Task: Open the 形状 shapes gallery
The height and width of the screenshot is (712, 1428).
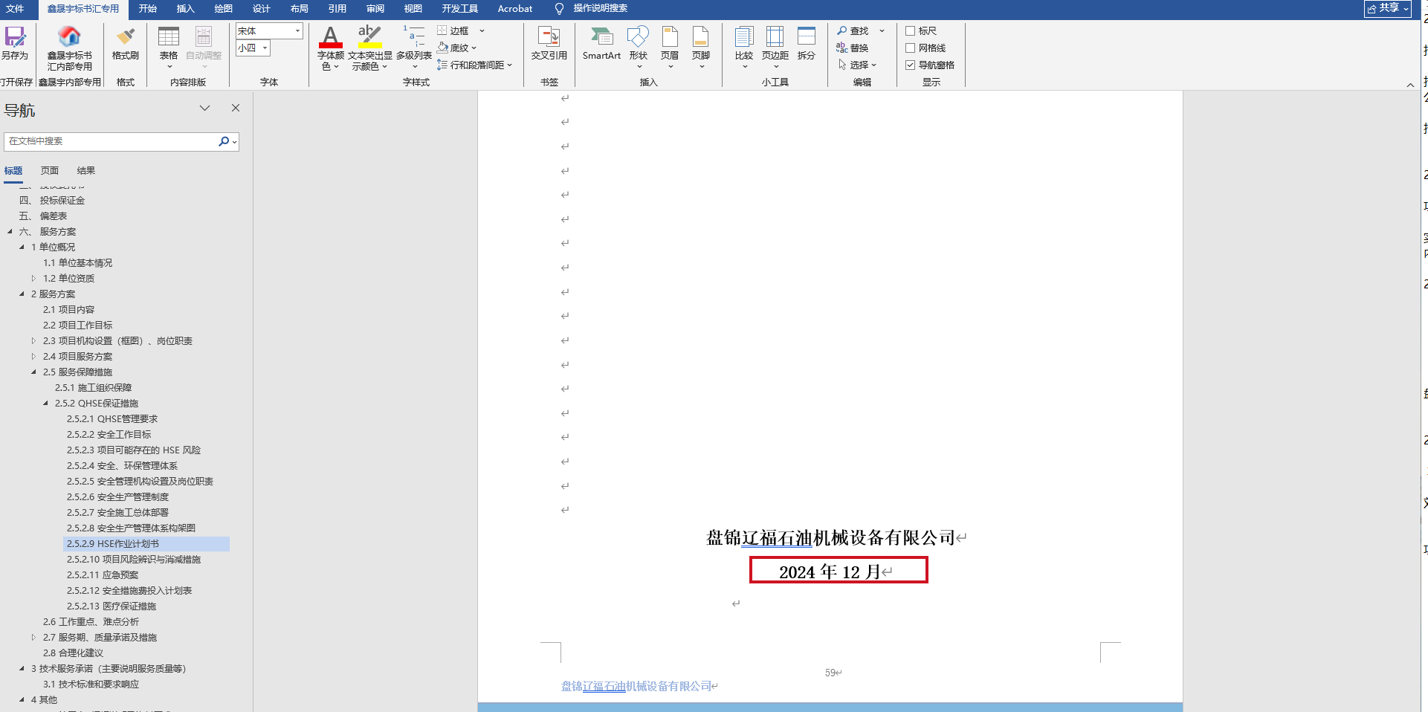Action: (x=639, y=48)
